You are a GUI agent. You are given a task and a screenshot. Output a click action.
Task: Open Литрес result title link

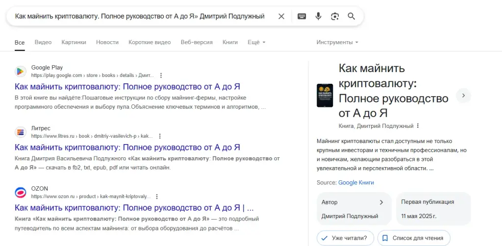pos(127,148)
